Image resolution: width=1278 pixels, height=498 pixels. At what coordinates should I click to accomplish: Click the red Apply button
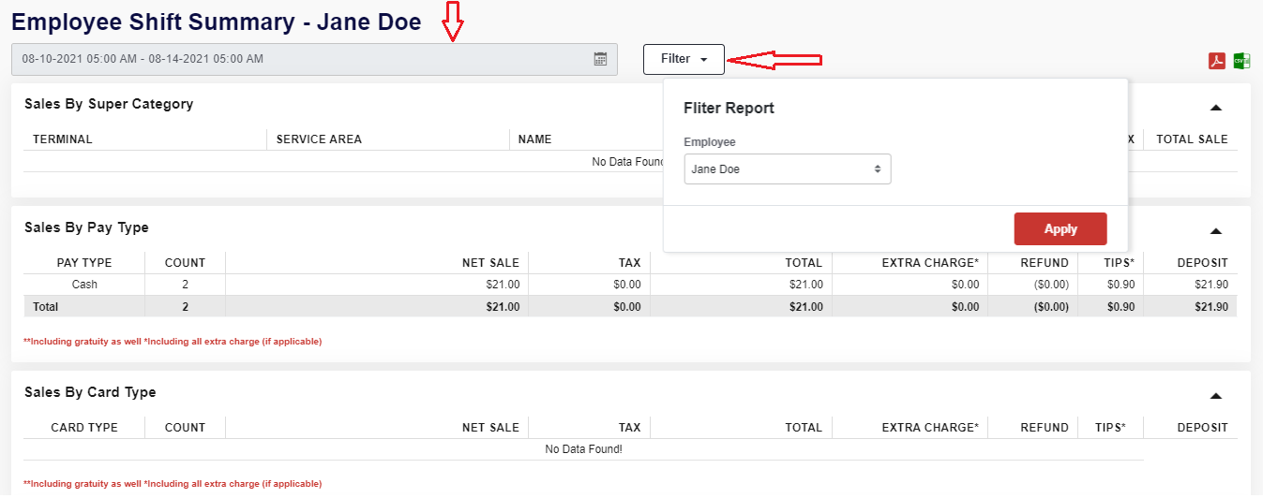(1060, 229)
